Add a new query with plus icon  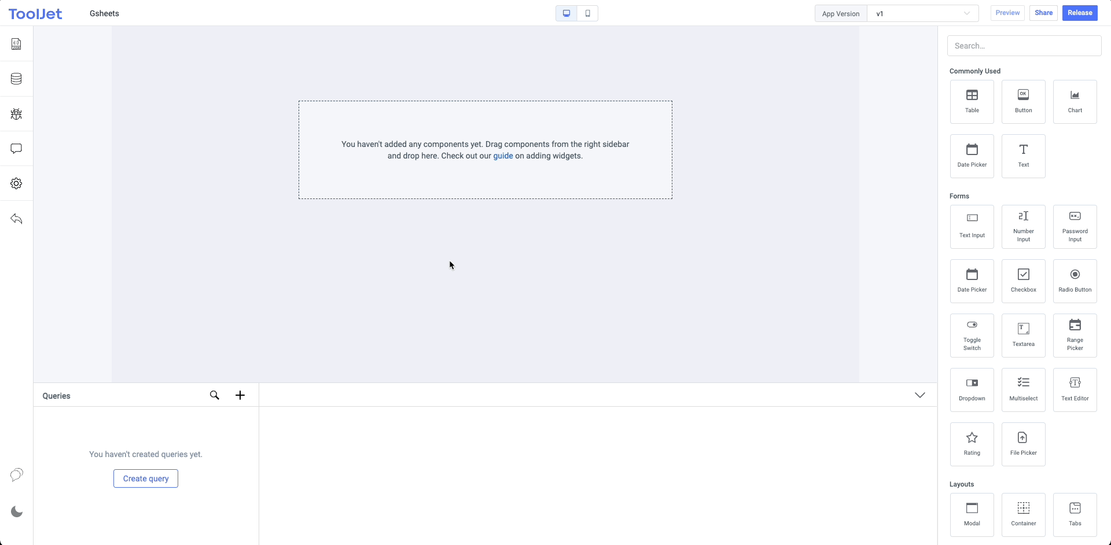coord(240,395)
